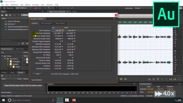Screen dimensions: 183x103
Task: Select the Lasso Selection tool
Action: [64, 8]
